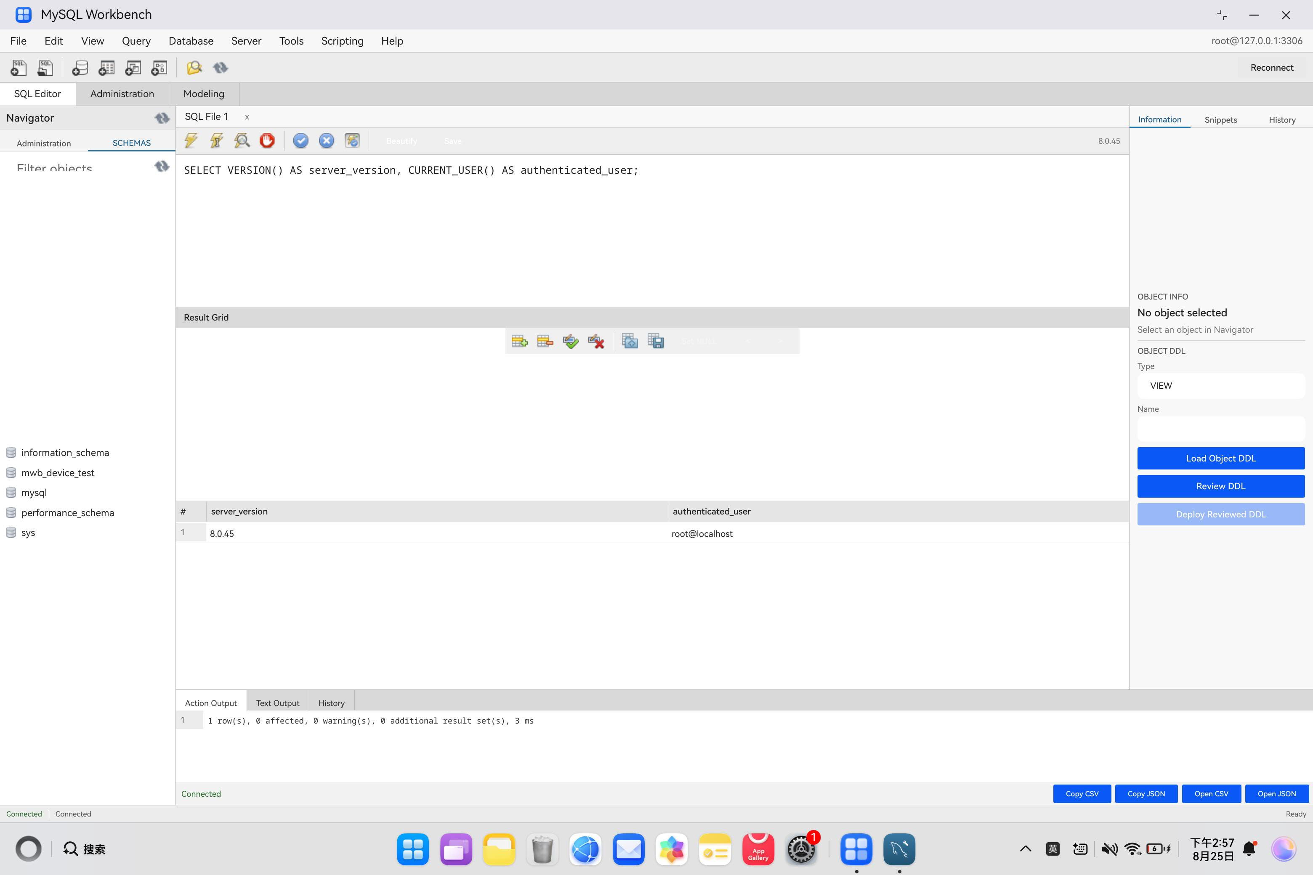The height and width of the screenshot is (875, 1313).
Task: Open the Scripting menu
Action: coord(342,41)
